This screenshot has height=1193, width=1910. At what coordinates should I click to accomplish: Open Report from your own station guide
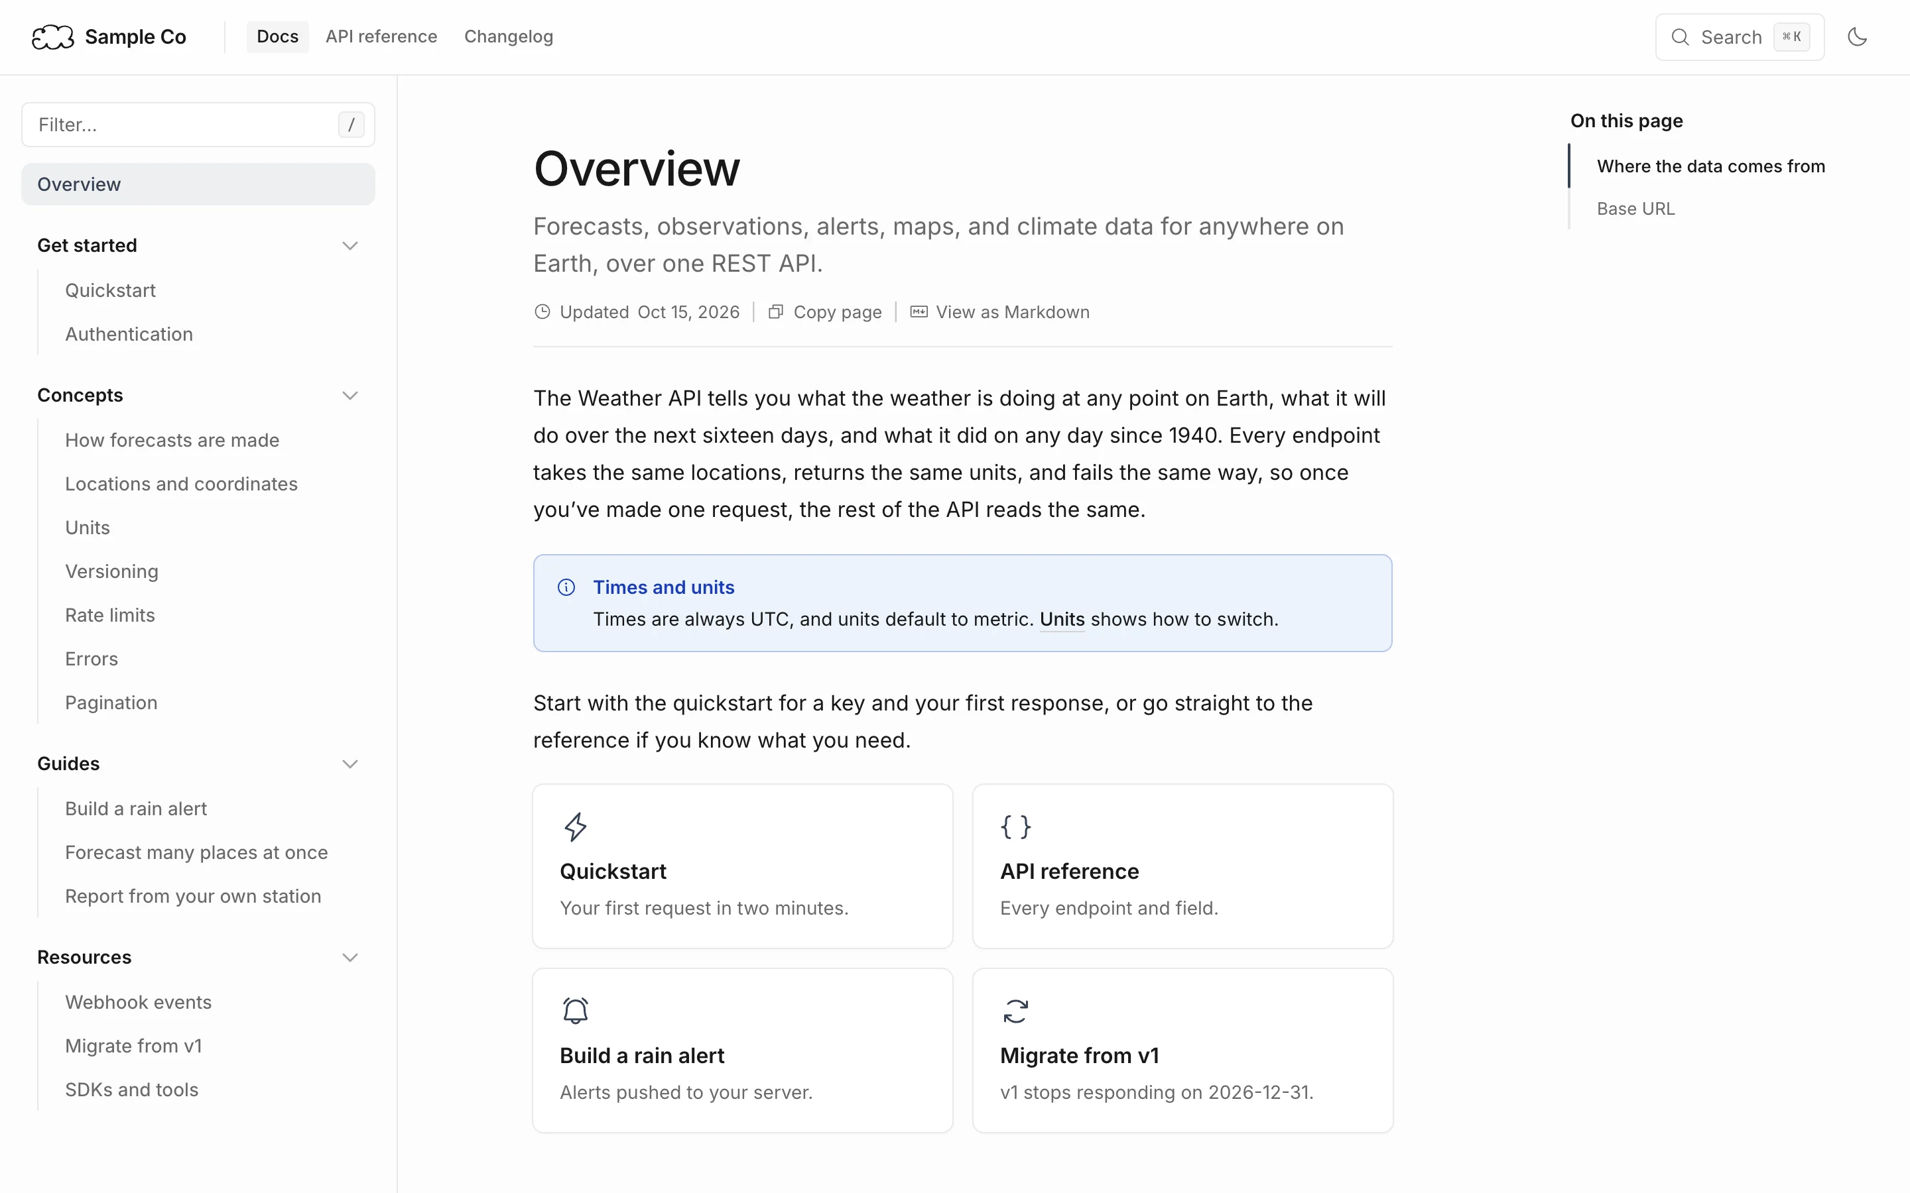pos(194,896)
